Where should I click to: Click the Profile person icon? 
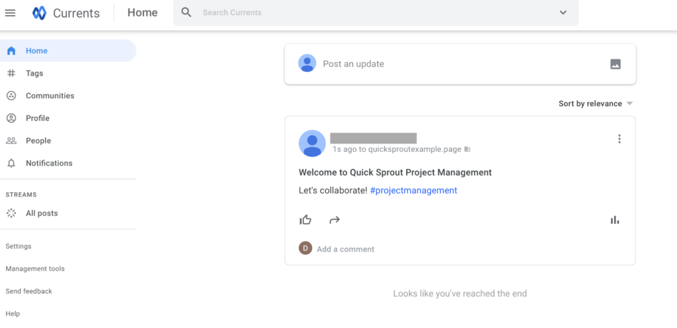11,118
